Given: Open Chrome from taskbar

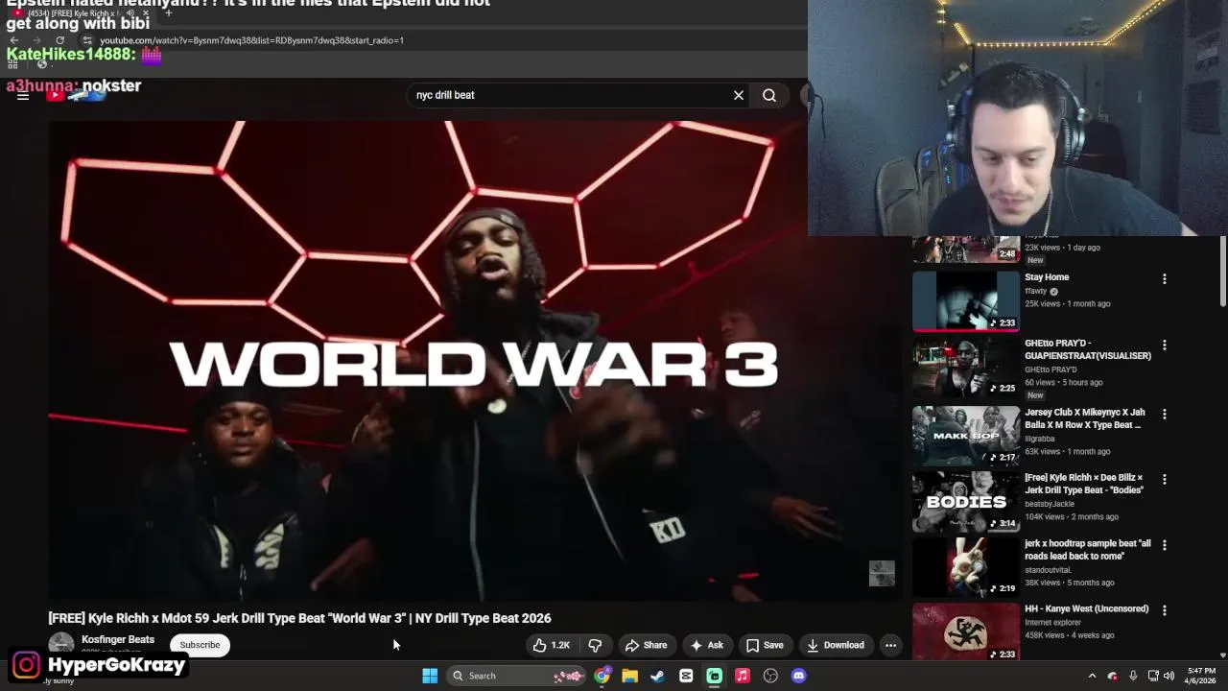Looking at the screenshot, I should pyautogui.click(x=602, y=676).
